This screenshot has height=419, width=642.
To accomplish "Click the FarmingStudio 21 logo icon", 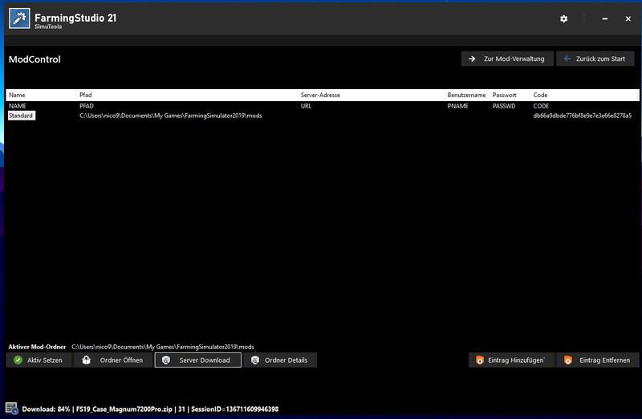I will 18,18.
